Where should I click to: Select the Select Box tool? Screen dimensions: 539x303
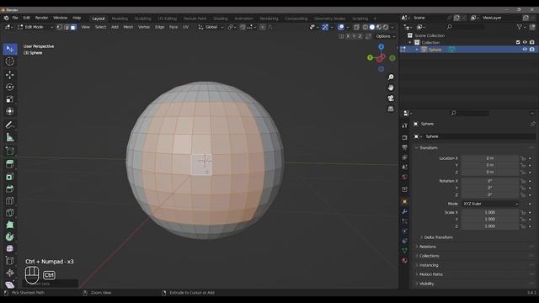coord(9,49)
